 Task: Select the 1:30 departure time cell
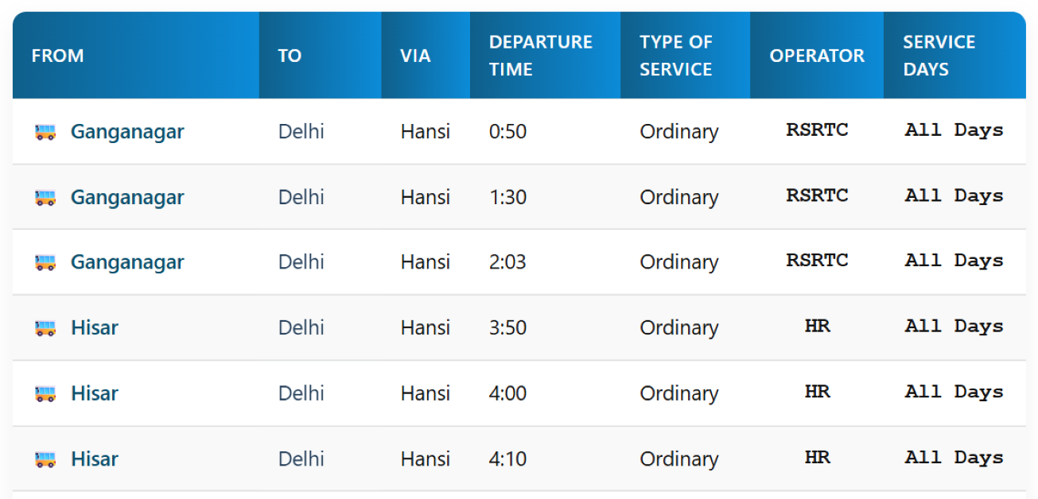tap(507, 198)
